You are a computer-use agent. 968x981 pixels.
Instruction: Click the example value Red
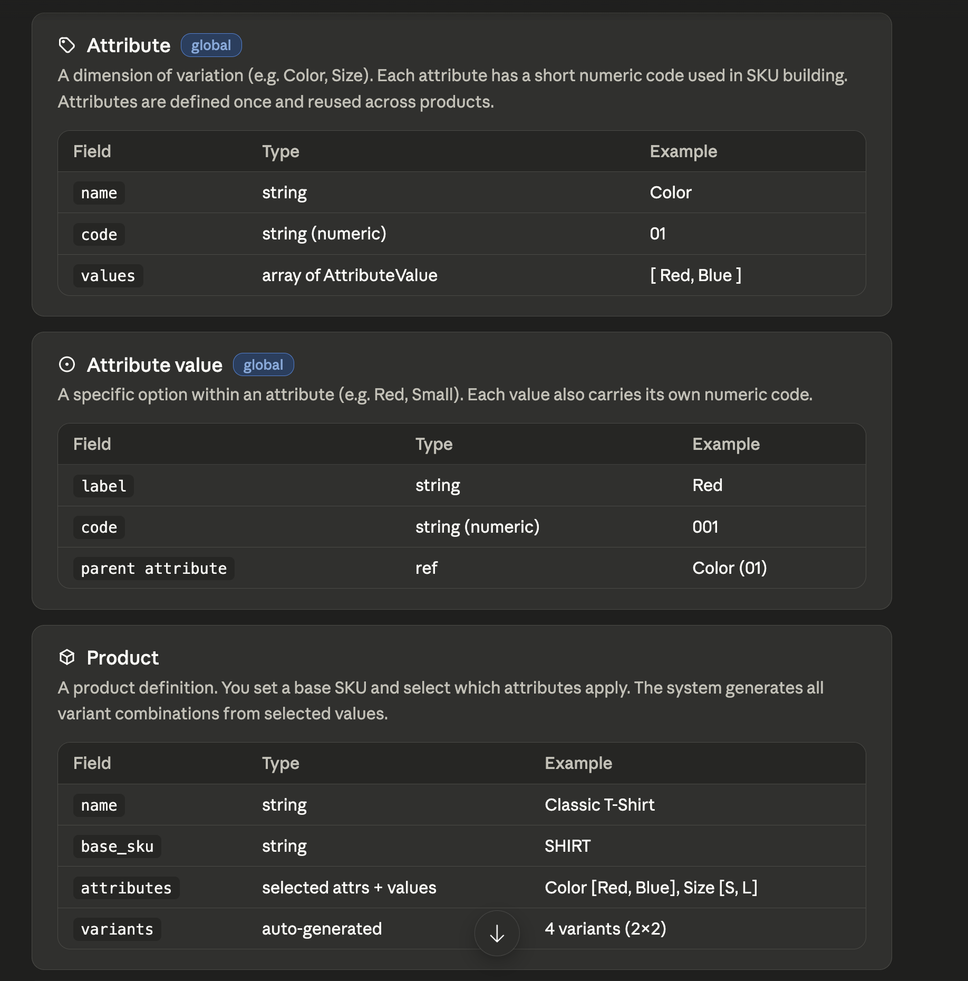click(x=708, y=485)
